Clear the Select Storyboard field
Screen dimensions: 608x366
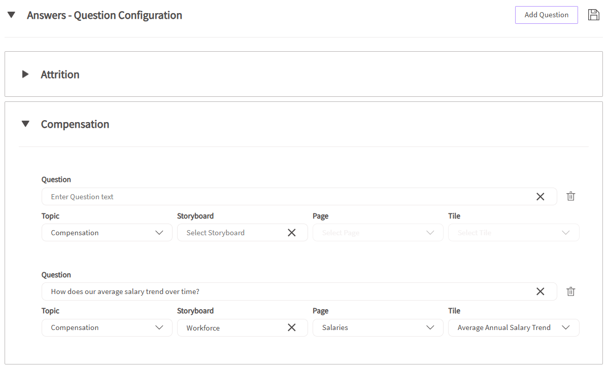click(x=292, y=233)
